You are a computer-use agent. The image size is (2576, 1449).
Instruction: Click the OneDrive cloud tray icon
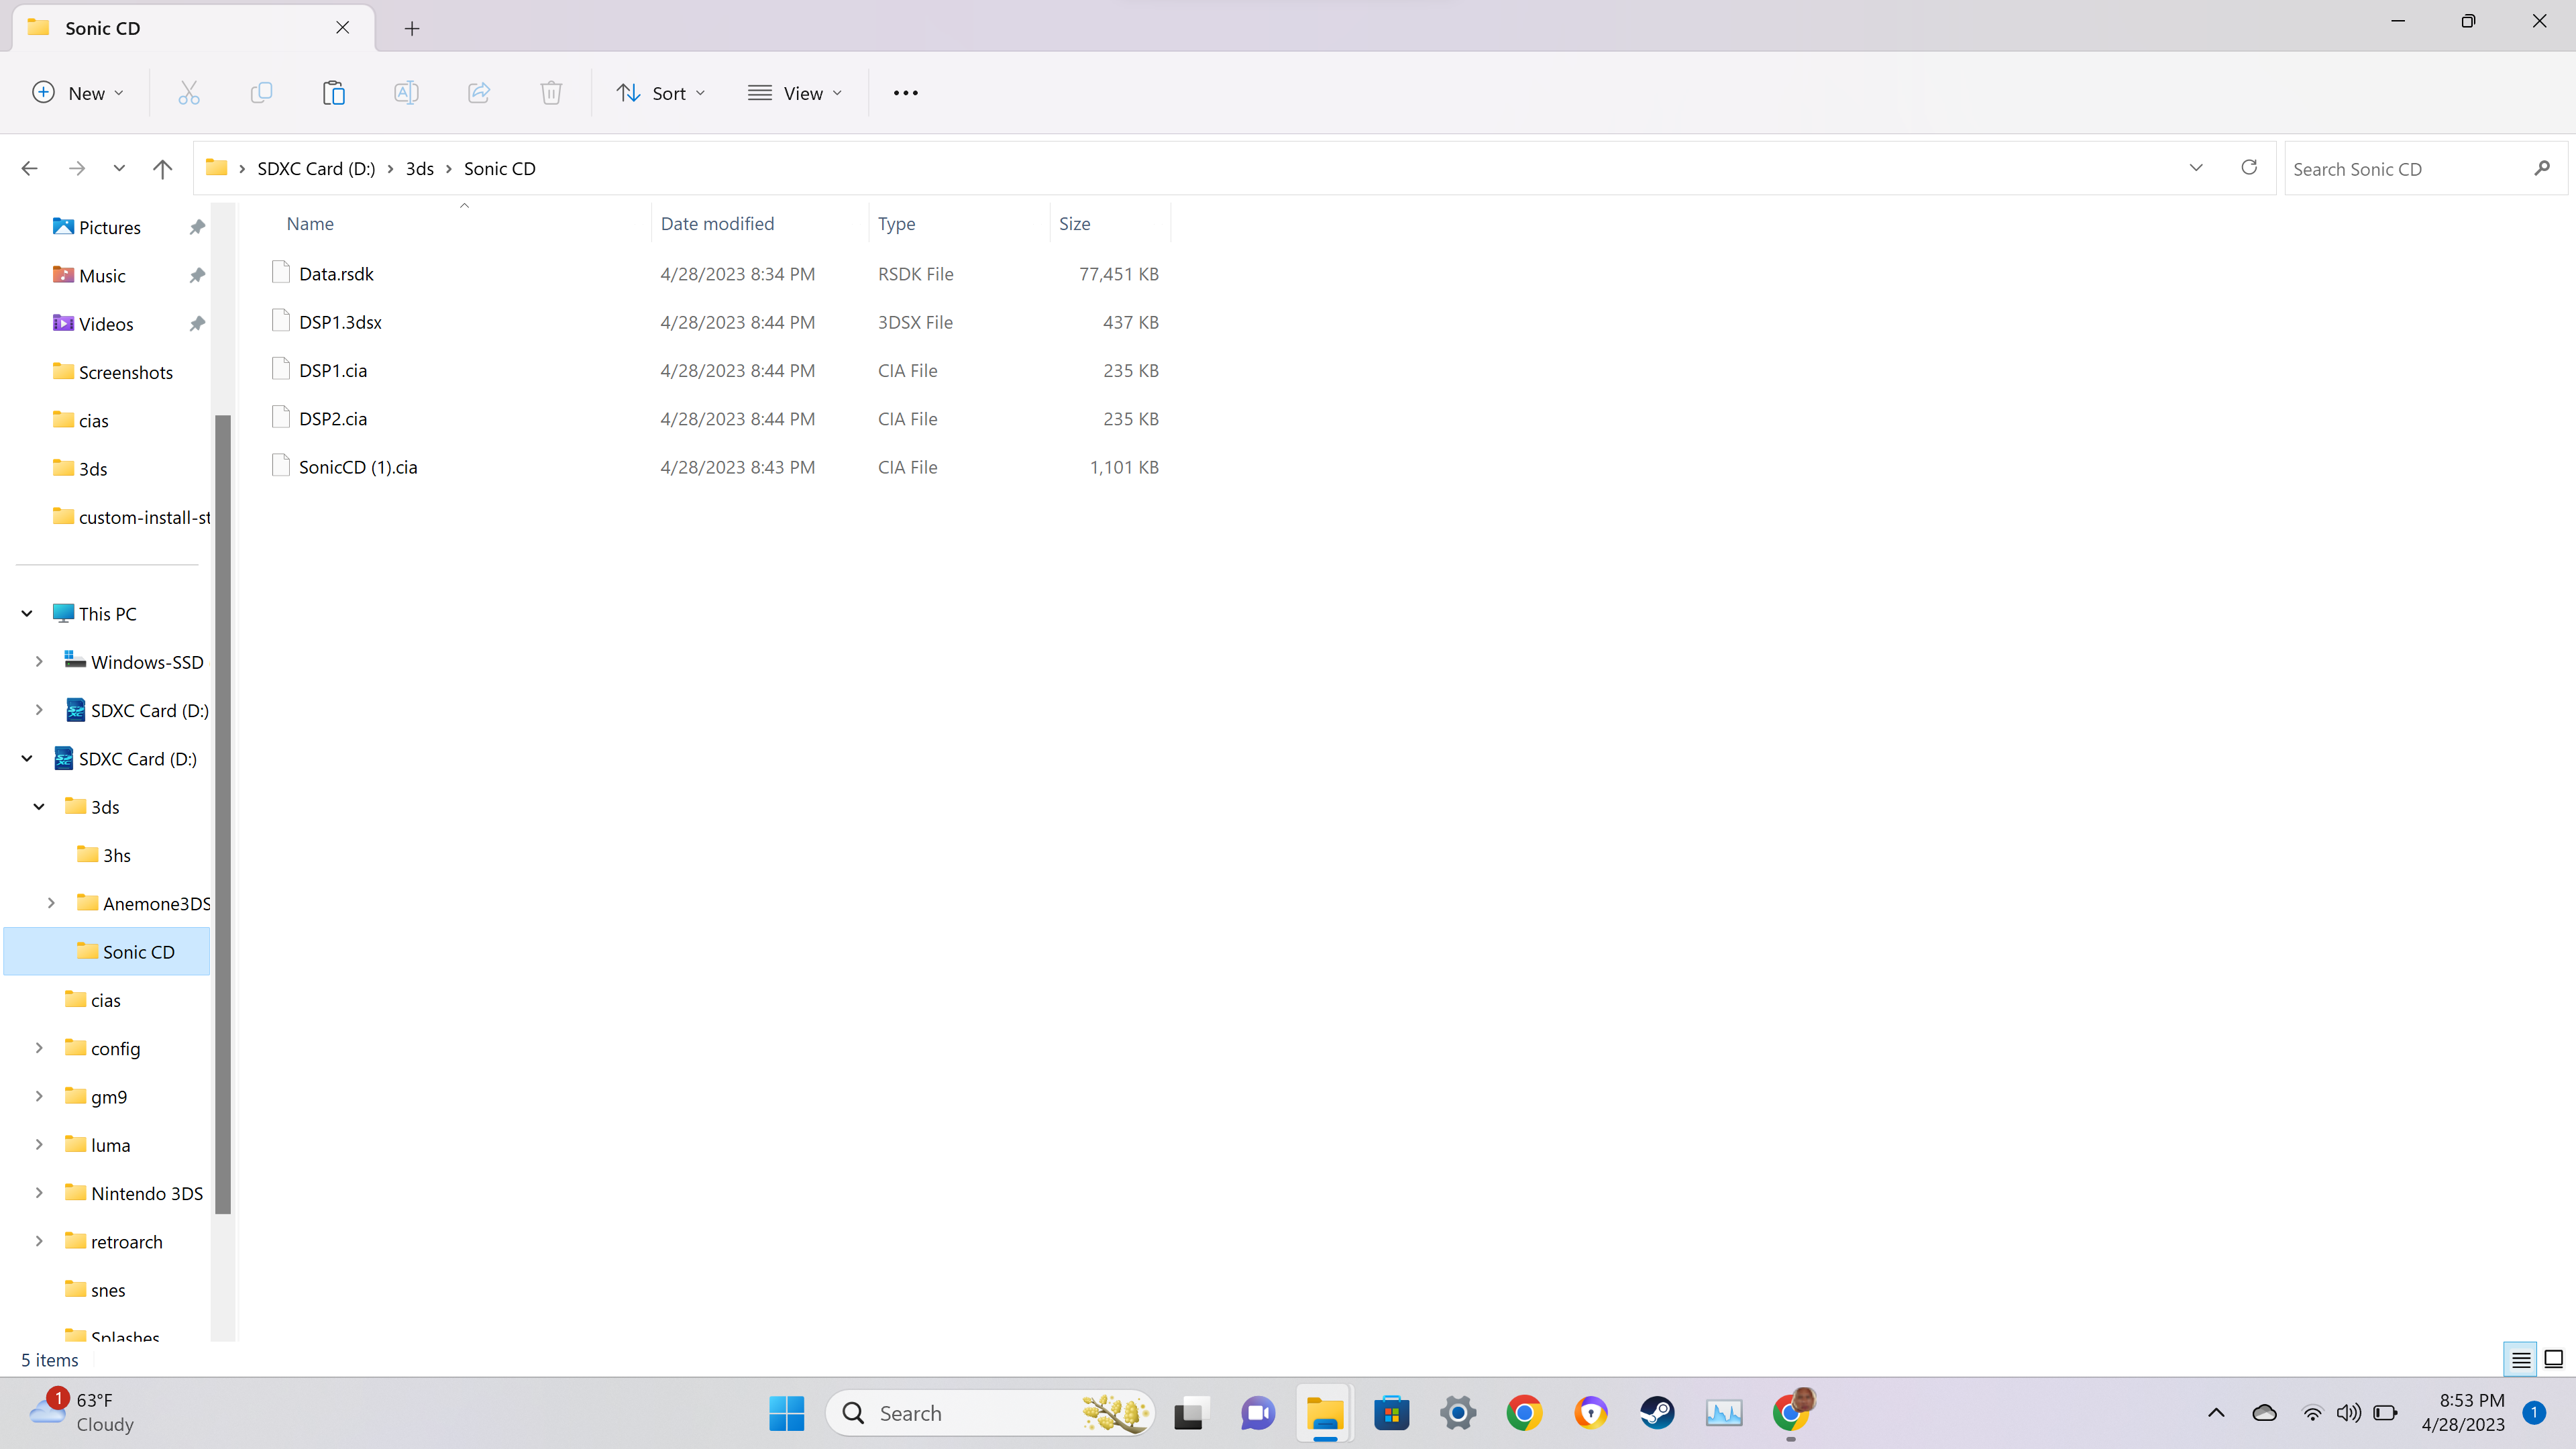tap(2264, 1413)
